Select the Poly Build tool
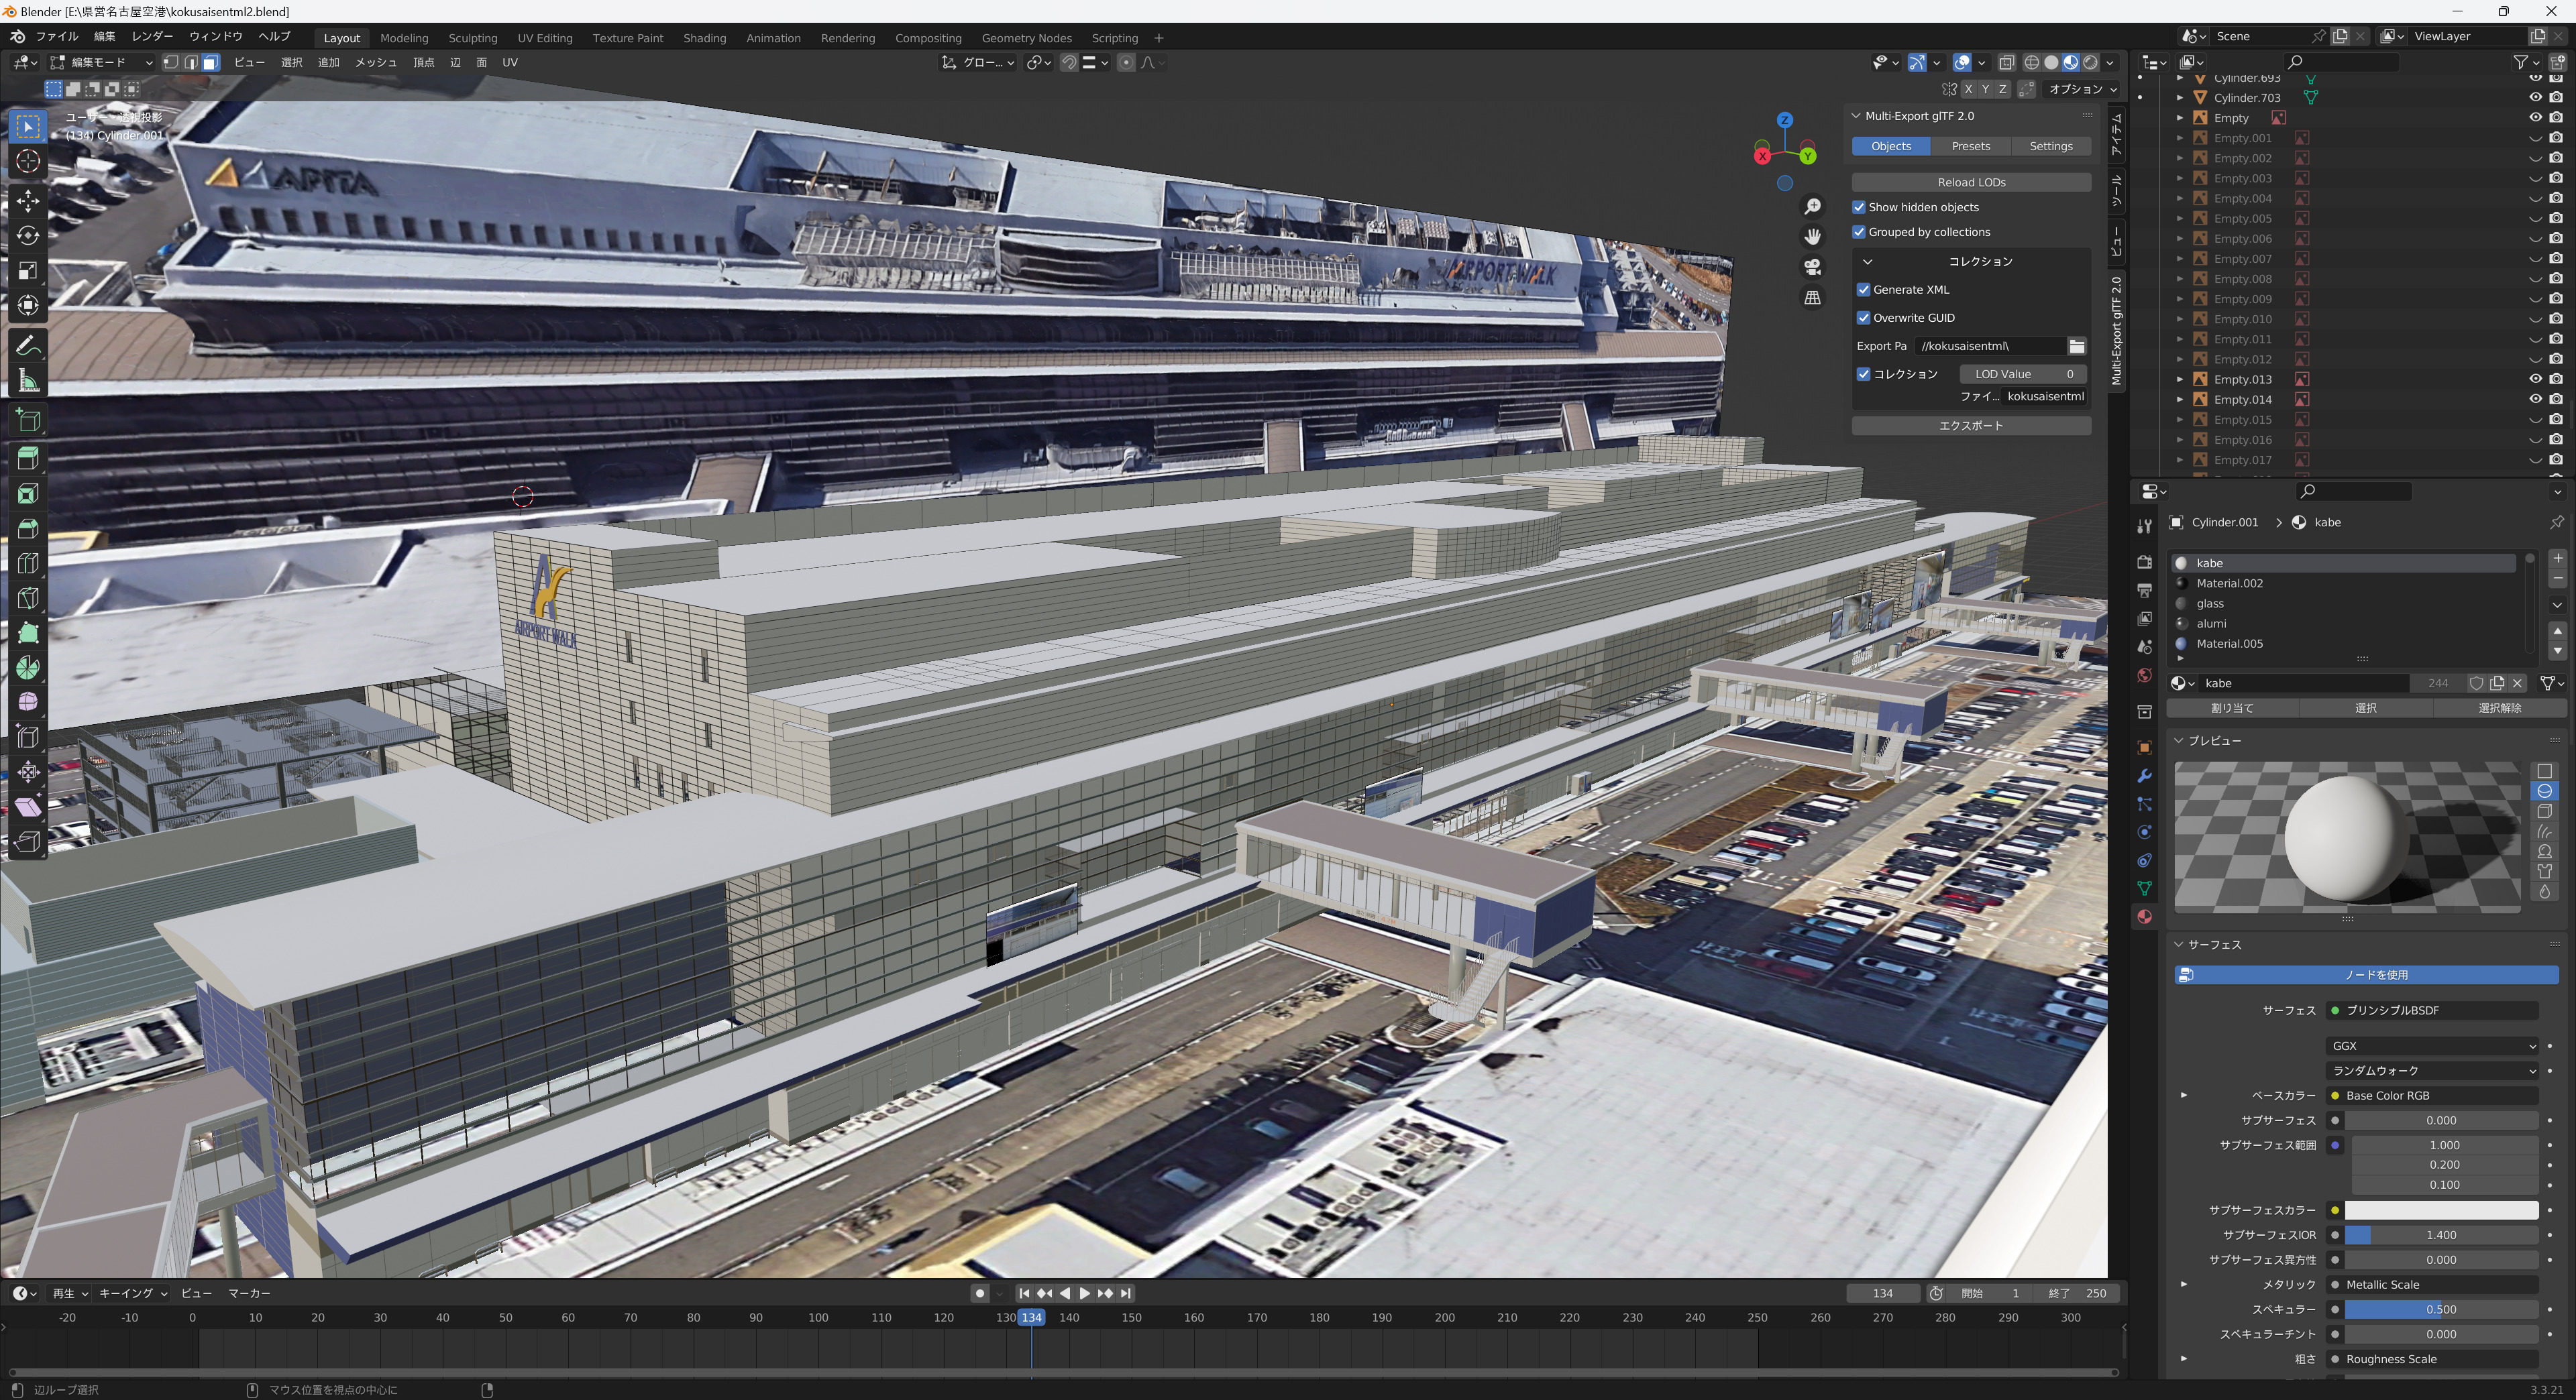This screenshot has height=1400, width=2576. tap(28, 632)
